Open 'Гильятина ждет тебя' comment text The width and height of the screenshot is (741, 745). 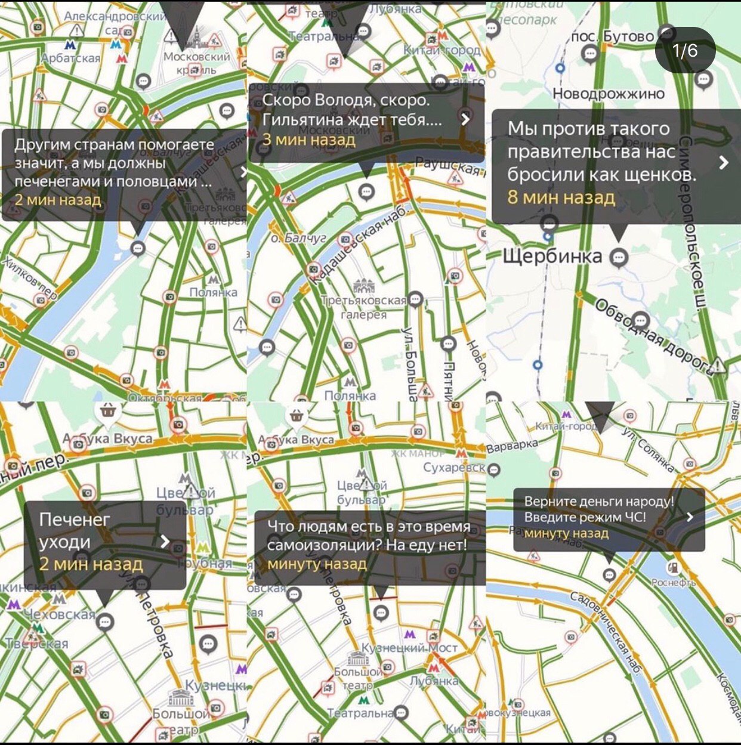coord(352,119)
